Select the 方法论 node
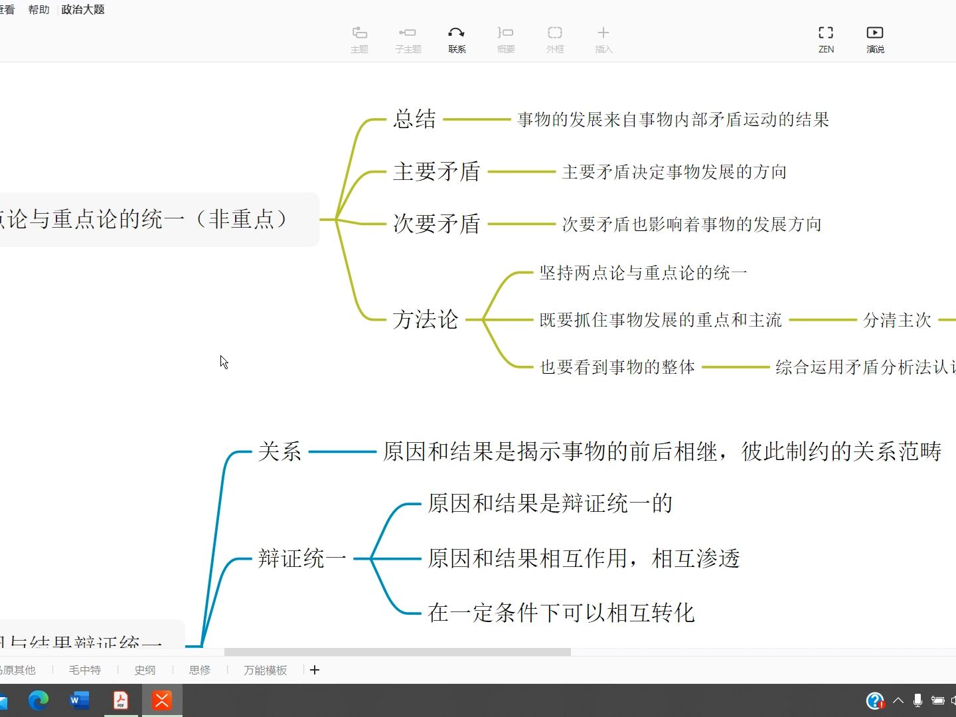The width and height of the screenshot is (956, 717). [426, 319]
